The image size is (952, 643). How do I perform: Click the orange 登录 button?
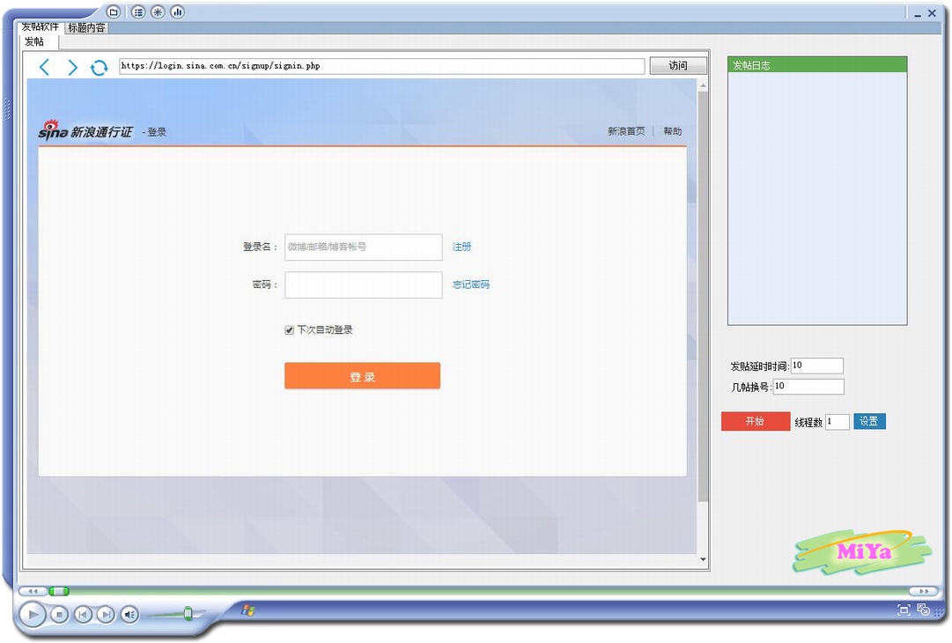point(363,376)
